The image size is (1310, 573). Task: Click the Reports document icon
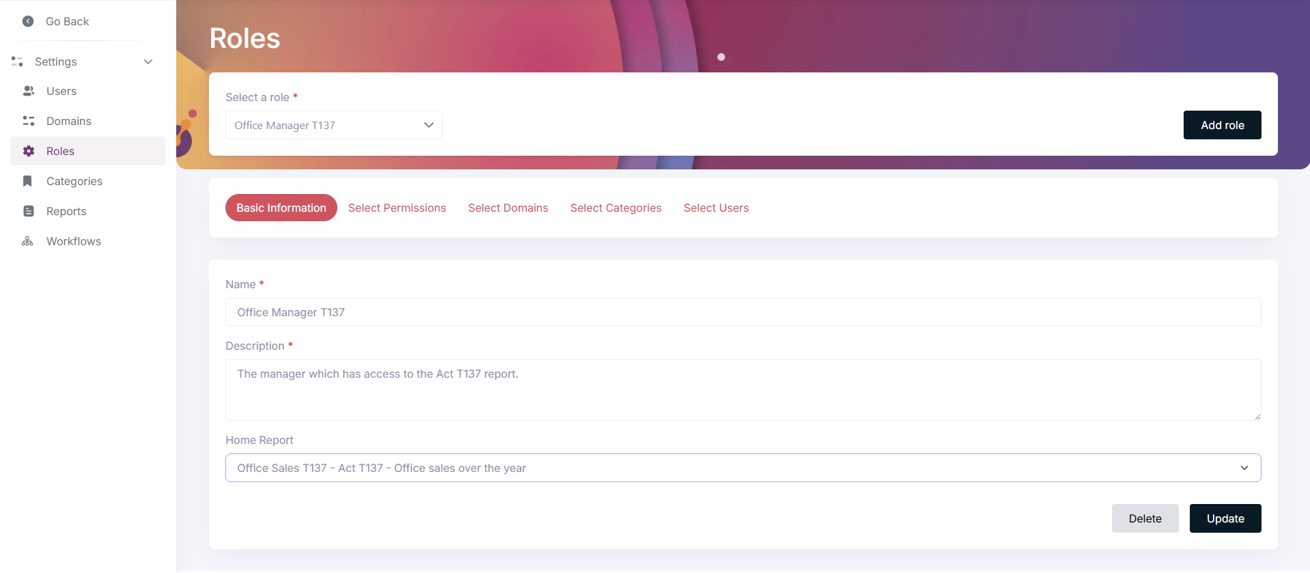tap(29, 211)
